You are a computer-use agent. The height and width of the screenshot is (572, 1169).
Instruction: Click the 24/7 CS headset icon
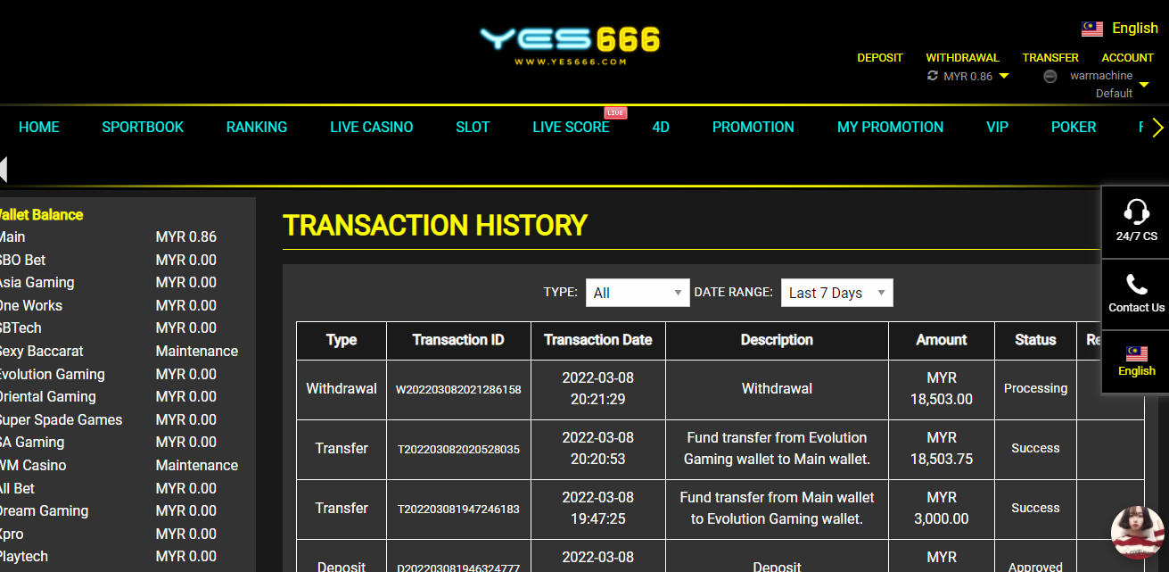click(x=1136, y=212)
